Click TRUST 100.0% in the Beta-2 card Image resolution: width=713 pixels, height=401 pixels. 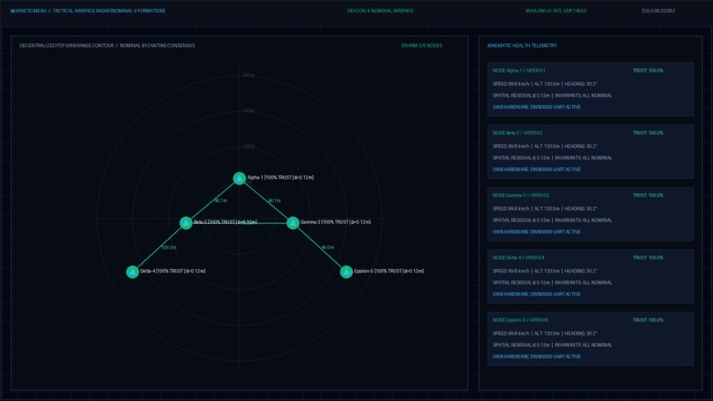tap(648, 133)
